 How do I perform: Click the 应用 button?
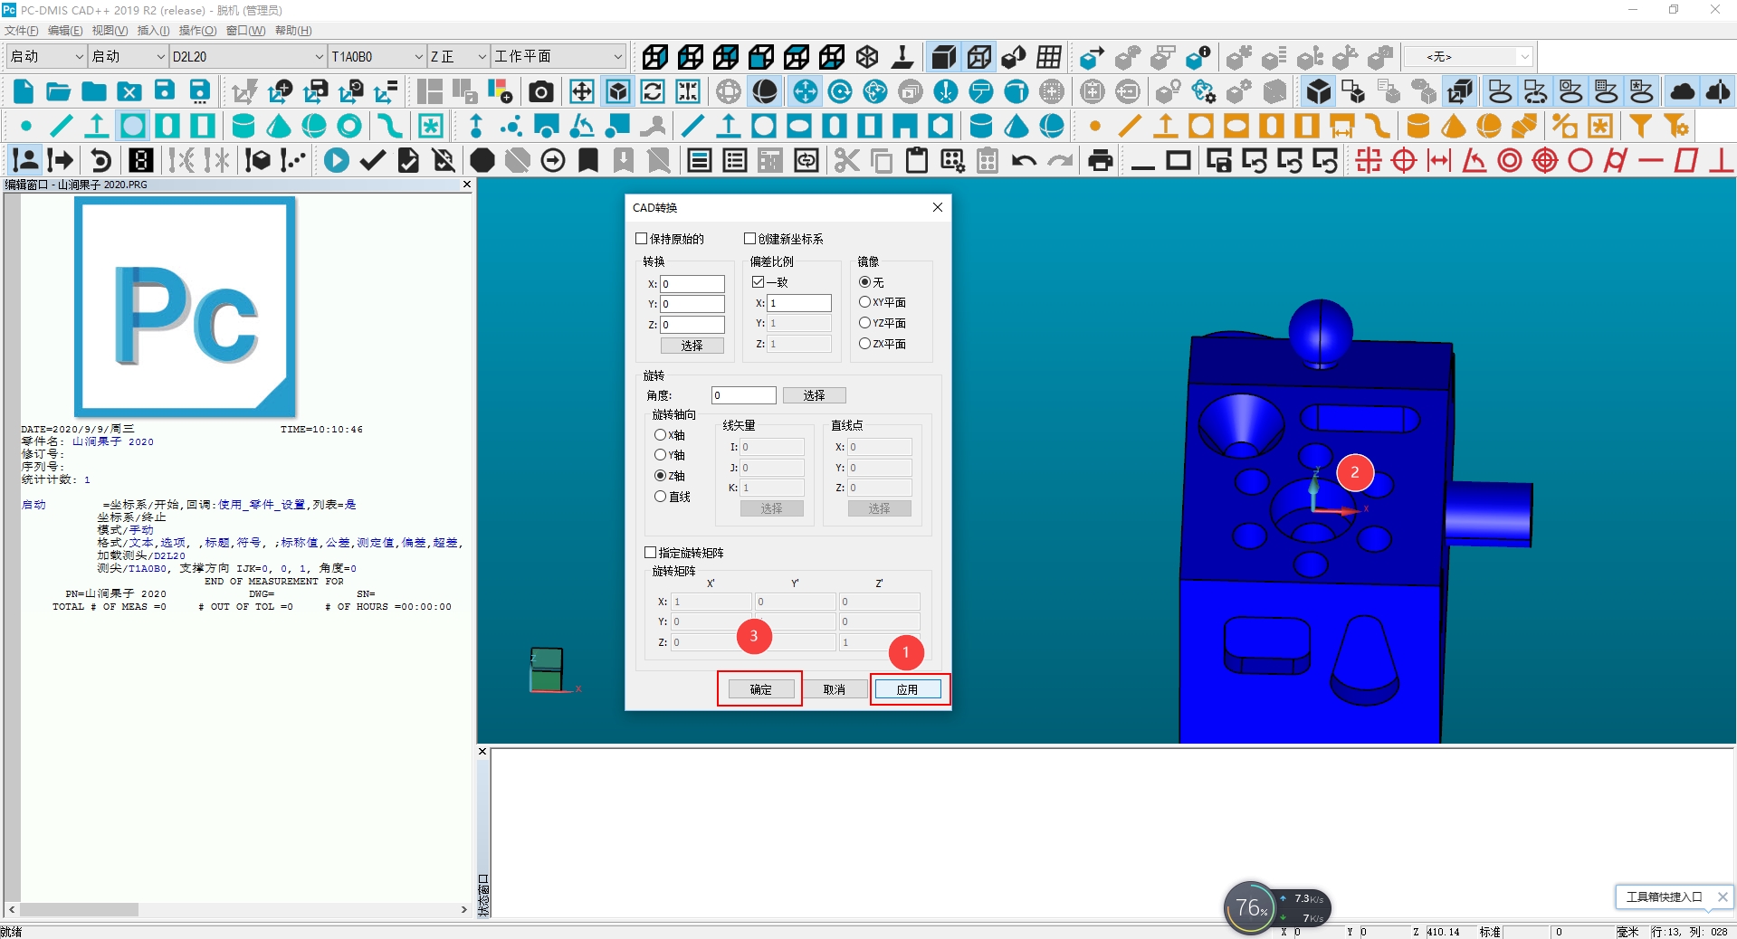click(908, 689)
